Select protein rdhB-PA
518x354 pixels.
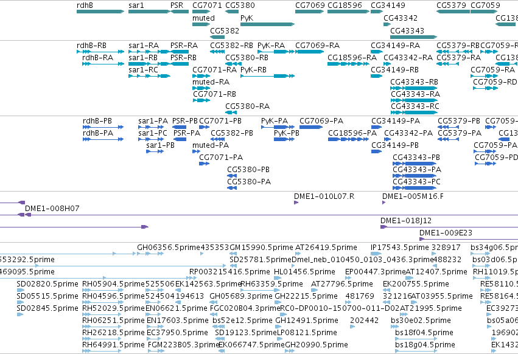pyautogui.click(x=98, y=133)
